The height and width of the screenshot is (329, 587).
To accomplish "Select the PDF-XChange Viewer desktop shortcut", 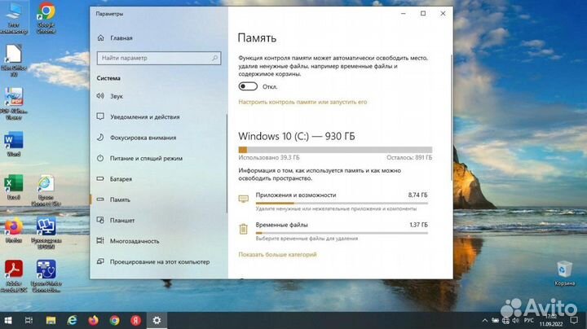I will tap(14, 103).
